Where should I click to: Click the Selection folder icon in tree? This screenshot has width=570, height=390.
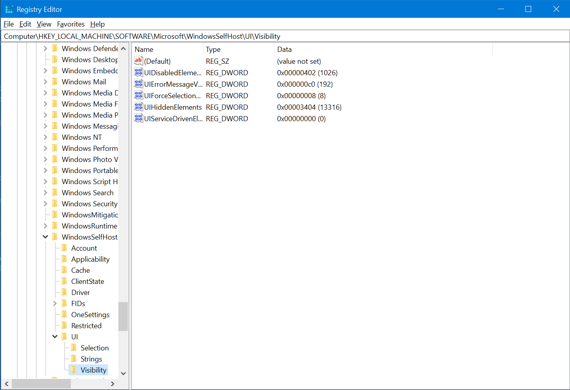tap(74, 348)
